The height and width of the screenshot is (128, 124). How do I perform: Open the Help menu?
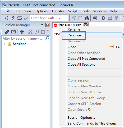[x=113, y=11]
